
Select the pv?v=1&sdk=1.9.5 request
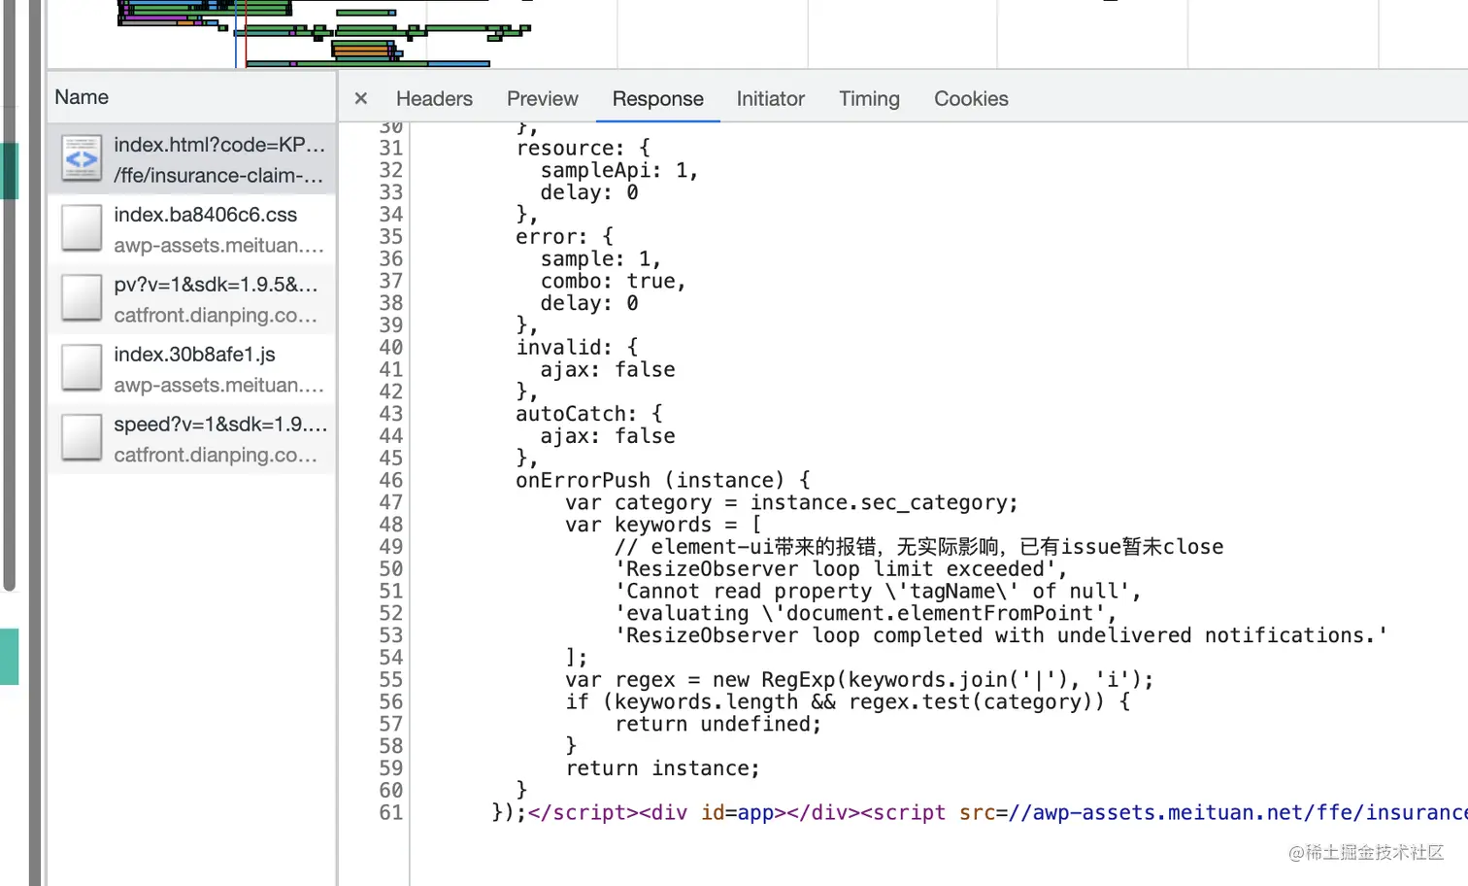point(192,299)
